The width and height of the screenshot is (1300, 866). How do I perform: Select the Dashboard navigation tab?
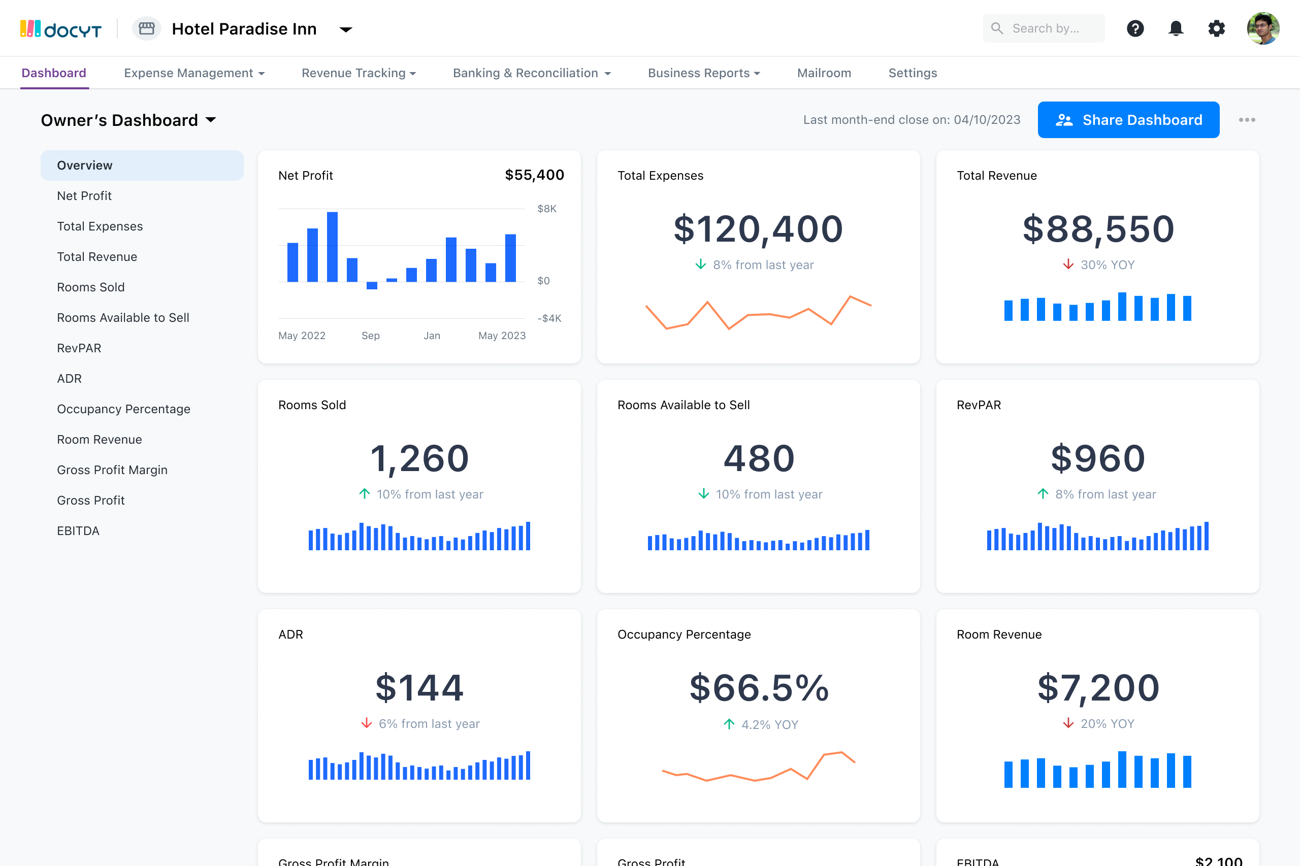pyautogui.click(x=54, y=73)
